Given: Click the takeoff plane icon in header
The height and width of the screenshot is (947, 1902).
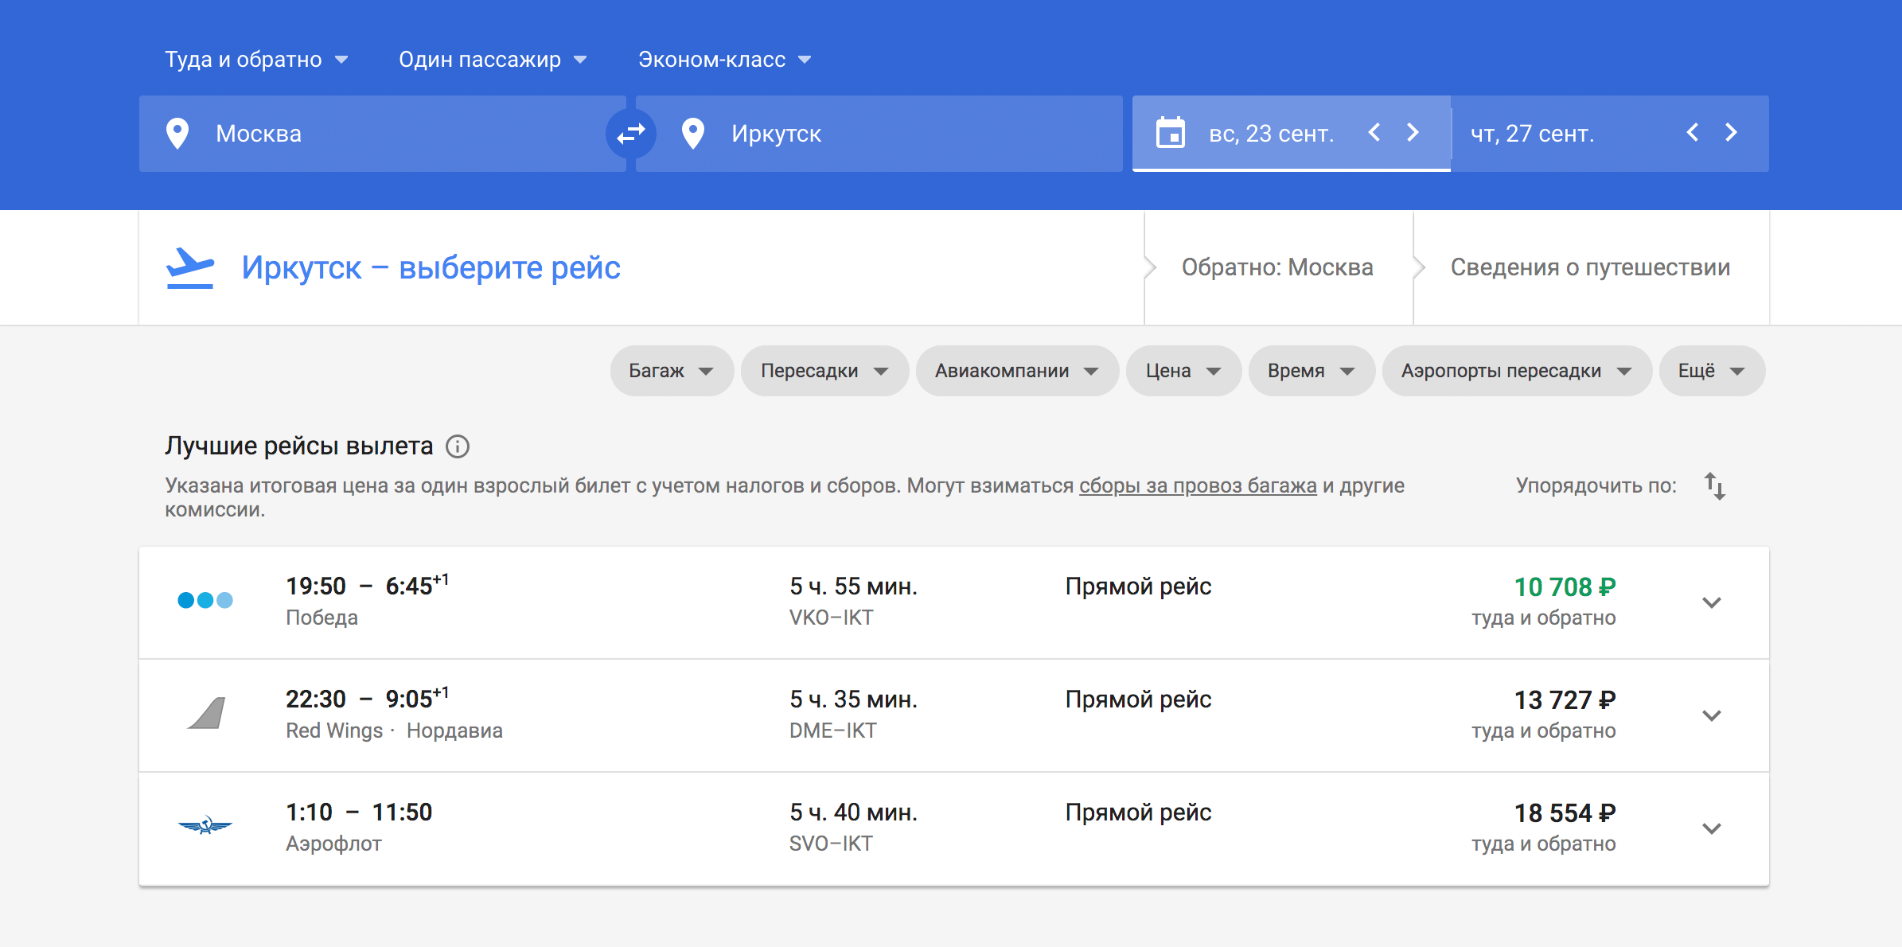Looking at the screenshot, I should [x=190, y=268].
